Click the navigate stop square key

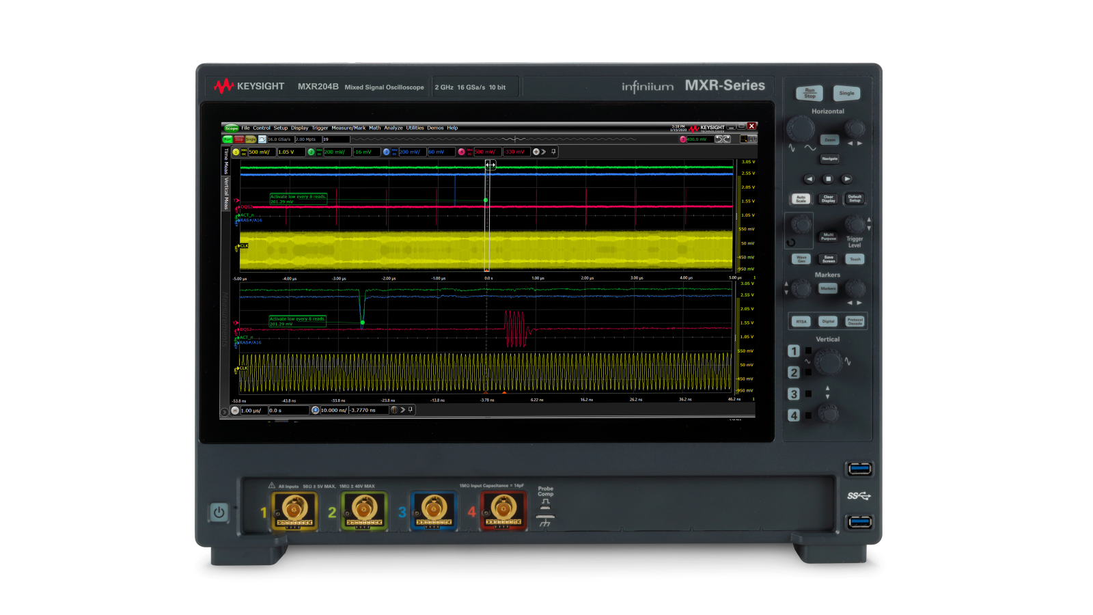click(828, 179)
